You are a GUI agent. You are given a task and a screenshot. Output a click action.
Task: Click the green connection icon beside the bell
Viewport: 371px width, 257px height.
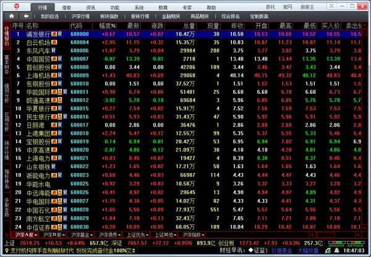[328, 250]
